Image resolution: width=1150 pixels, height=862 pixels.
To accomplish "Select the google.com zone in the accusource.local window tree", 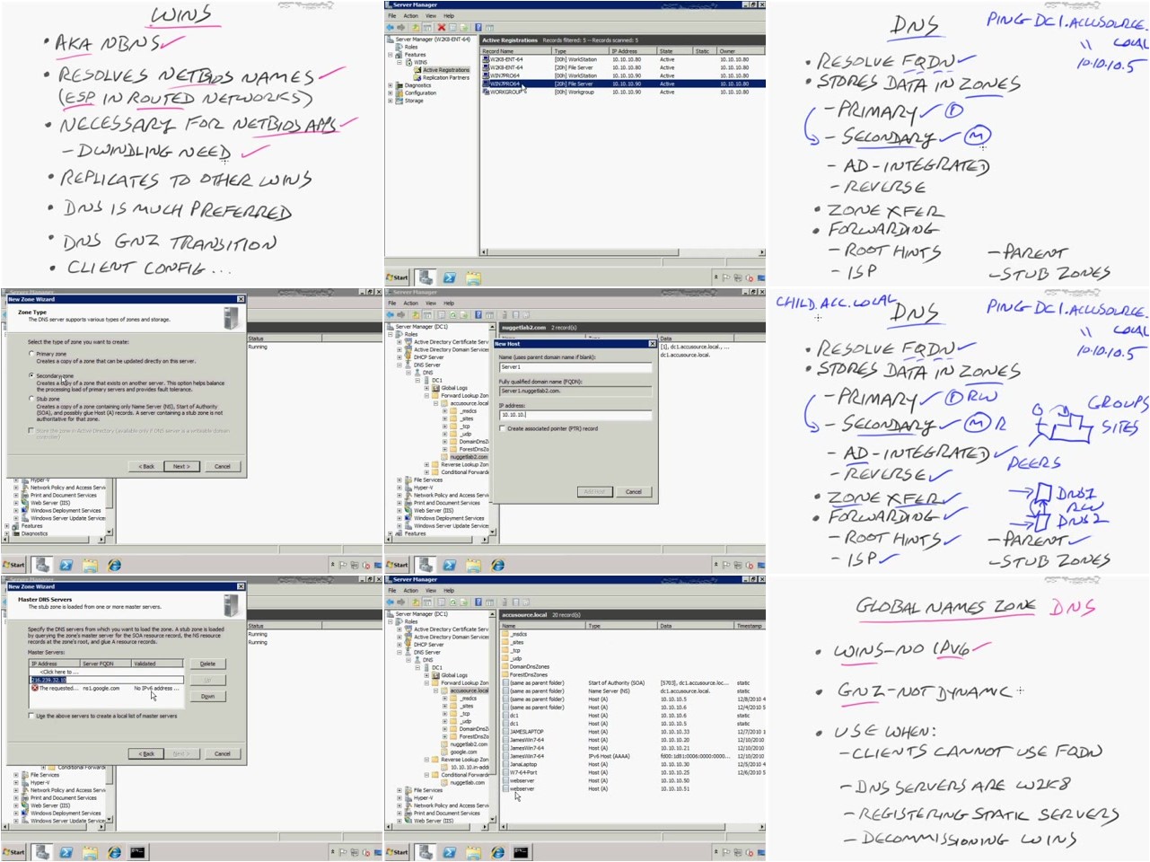I will 463,752.
